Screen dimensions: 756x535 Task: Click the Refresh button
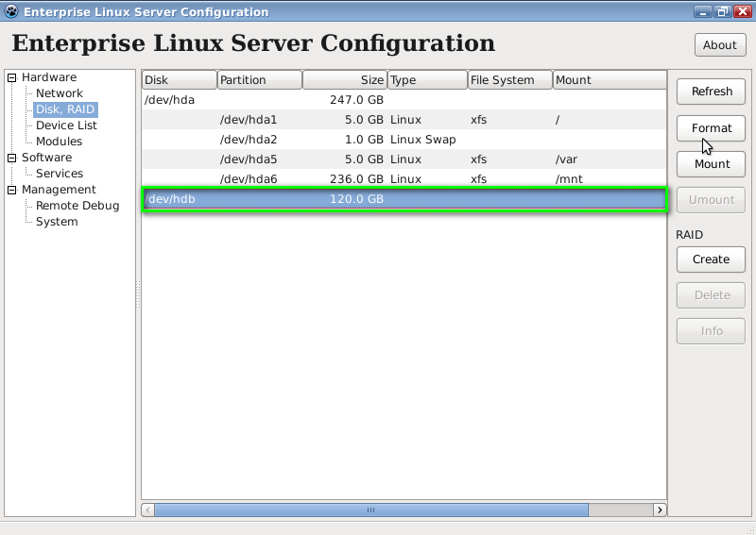click(712, 92)
